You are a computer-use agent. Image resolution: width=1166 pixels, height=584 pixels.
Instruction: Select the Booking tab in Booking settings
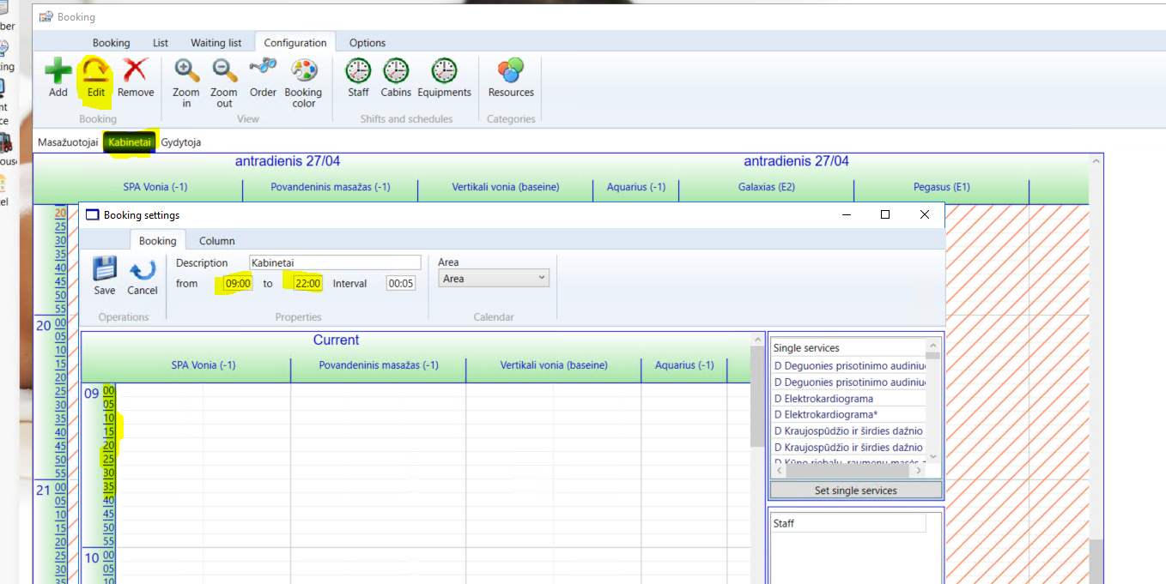pos(158,241)
